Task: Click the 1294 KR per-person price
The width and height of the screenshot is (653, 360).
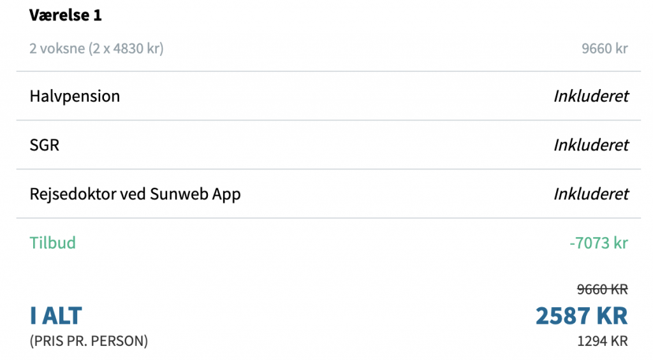Action: point(602,342)
